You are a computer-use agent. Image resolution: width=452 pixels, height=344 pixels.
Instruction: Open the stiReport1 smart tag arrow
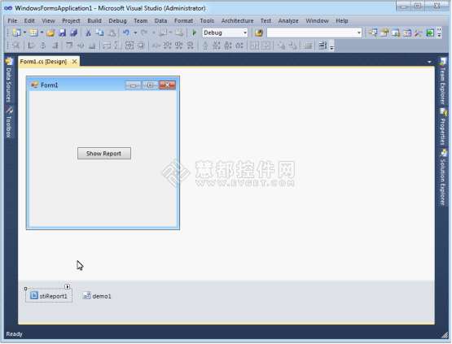(67, 287)
